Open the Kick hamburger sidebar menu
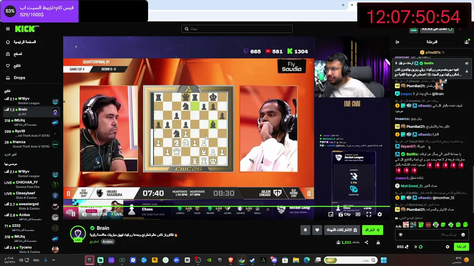 tap(8, 29)
